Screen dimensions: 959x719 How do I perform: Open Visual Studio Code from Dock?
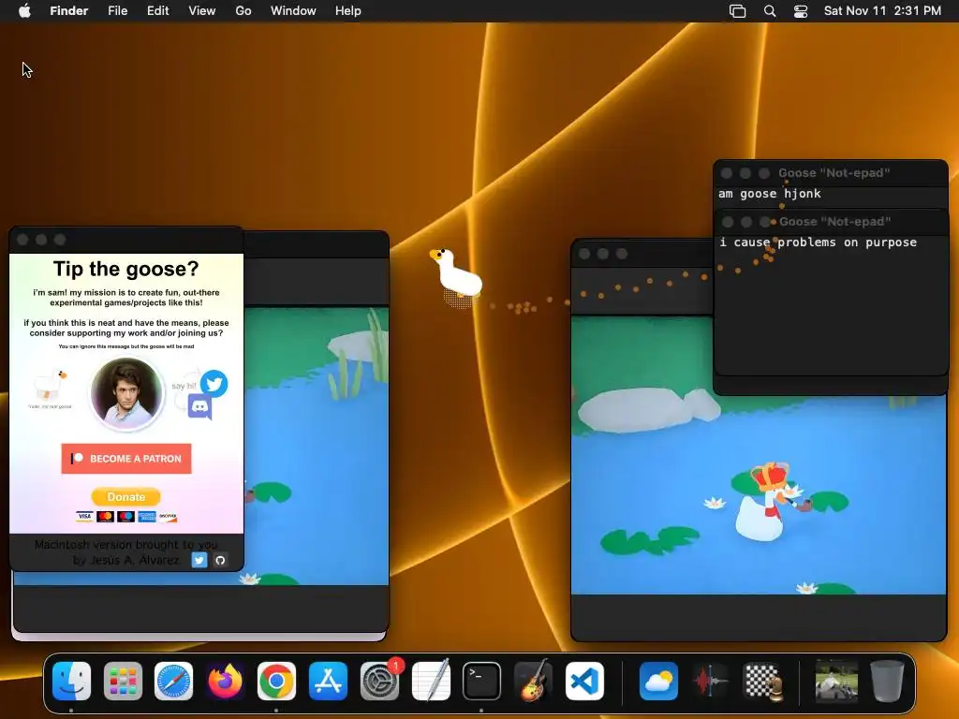click(584, 681)
